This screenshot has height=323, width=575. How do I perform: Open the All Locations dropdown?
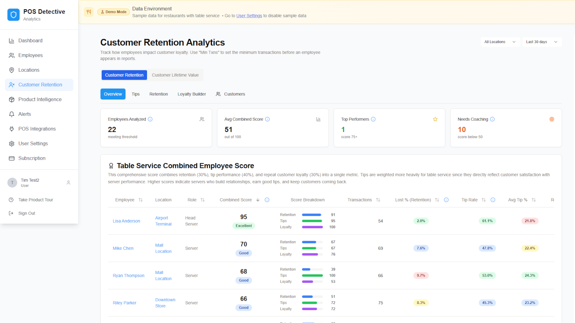click(x=500, y=42)
